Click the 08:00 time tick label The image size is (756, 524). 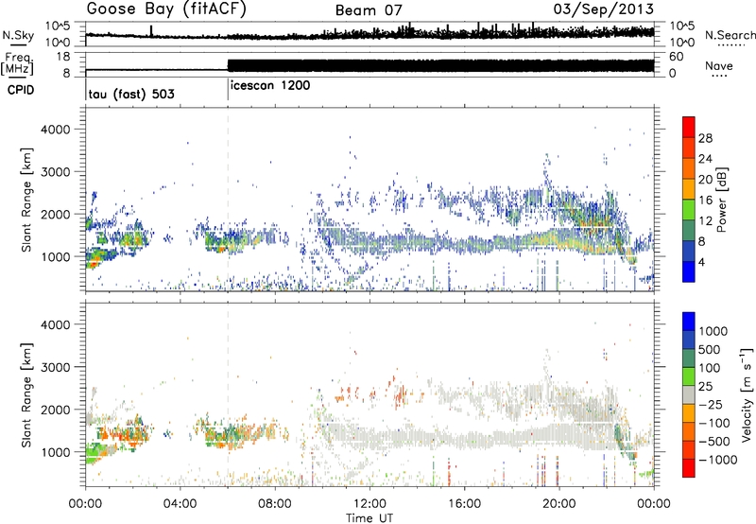coord(274,504)
